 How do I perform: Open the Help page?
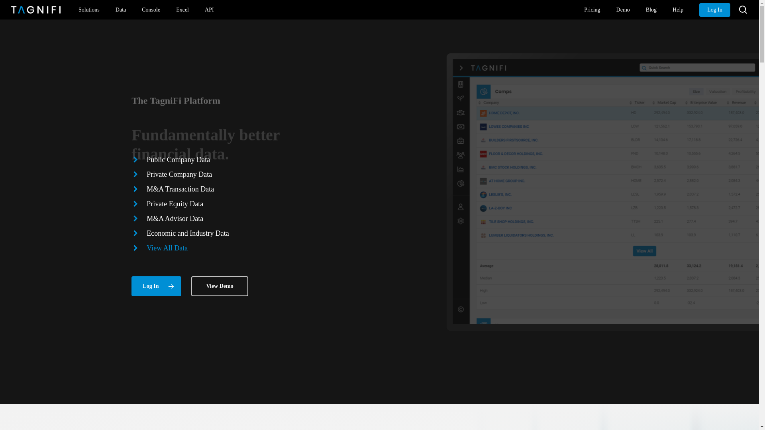click(678, 10)
